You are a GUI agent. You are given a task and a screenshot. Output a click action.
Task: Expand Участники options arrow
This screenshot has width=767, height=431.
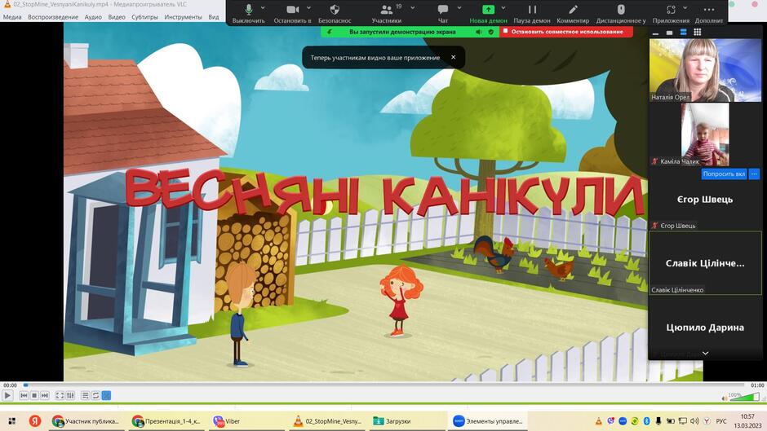pyautogui.click(x=412, y=8)
